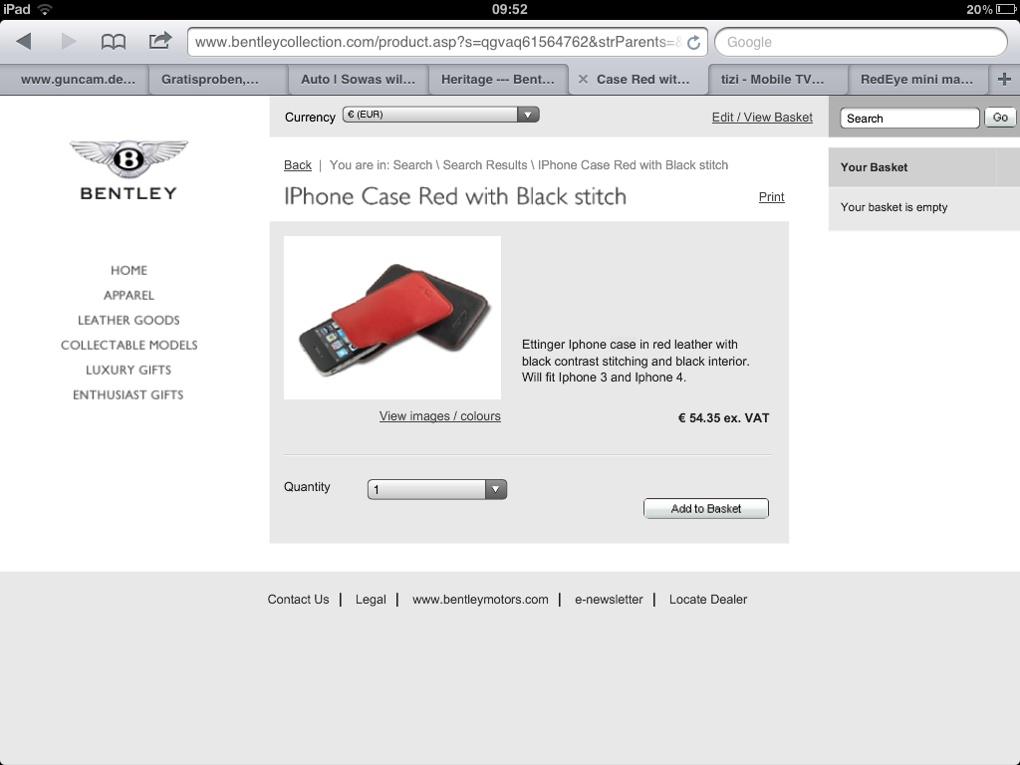
Task: Switch to the Heritage Bentley tab
Action: click(x=498, y=80)
